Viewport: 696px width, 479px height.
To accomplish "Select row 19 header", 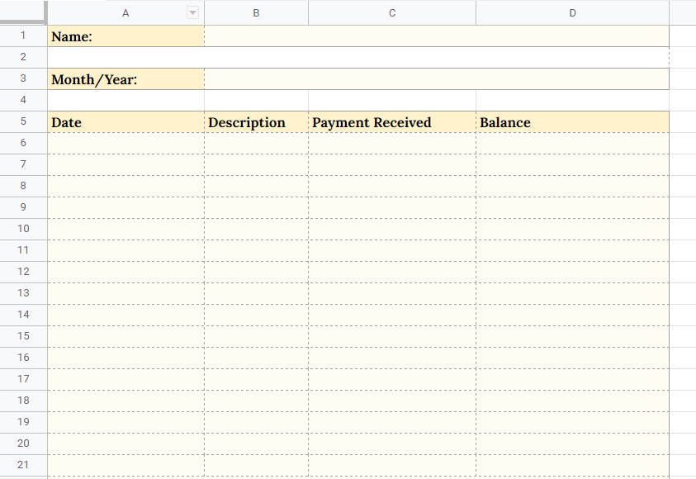I will tap(23, 422).
